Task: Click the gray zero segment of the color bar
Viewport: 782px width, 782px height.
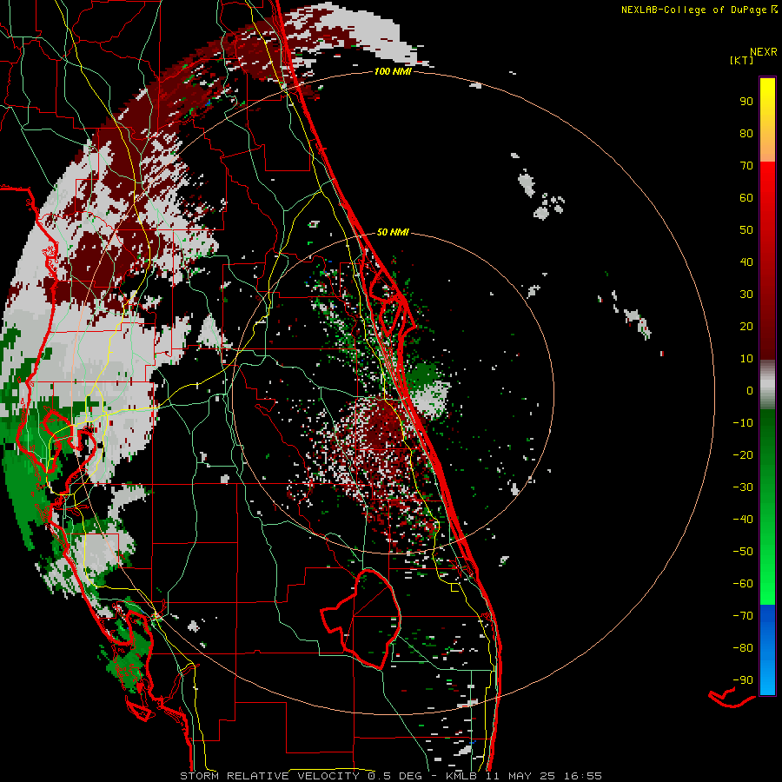Action: click(767, 385)
